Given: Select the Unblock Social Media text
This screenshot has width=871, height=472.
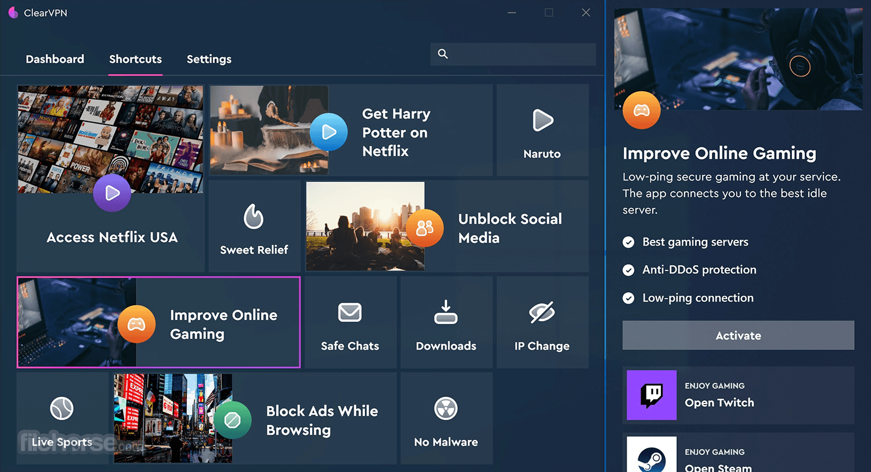Looking at the screenshot, I should (x=510, y=228).
